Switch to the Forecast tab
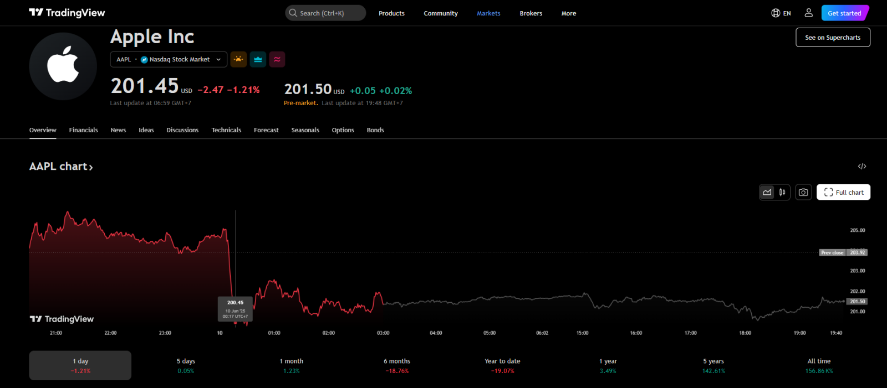 click(266, 130)
